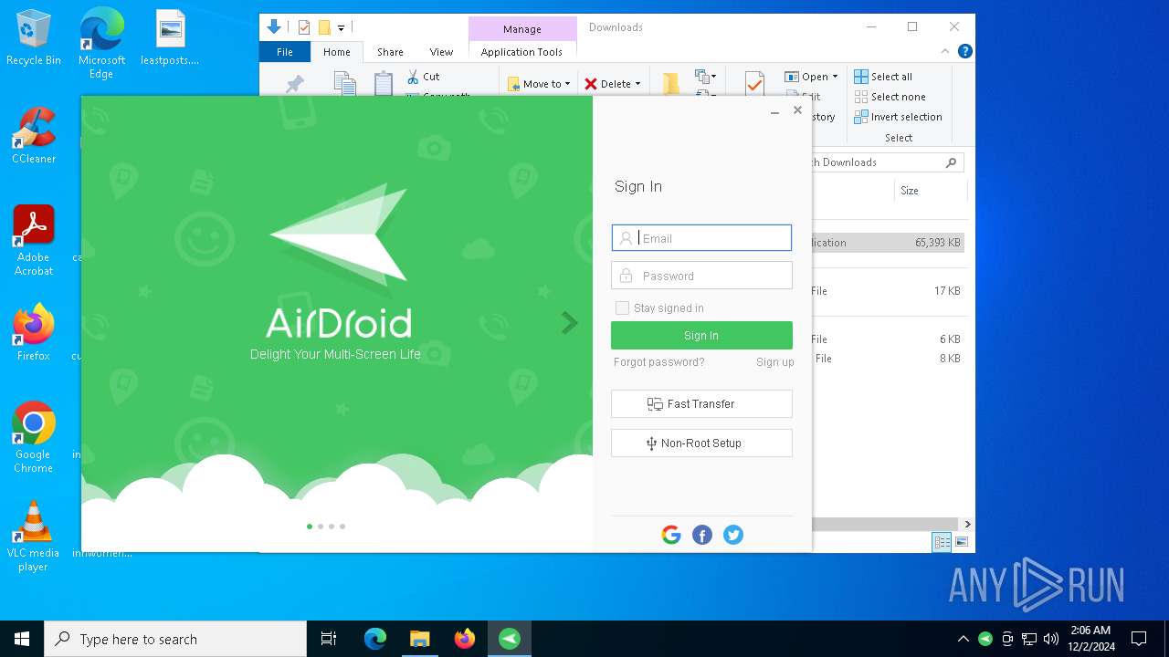Click the Cut command in Explorer ribbon
Viewport: 1169px width, 657px height.
click(x=423, y=77)
